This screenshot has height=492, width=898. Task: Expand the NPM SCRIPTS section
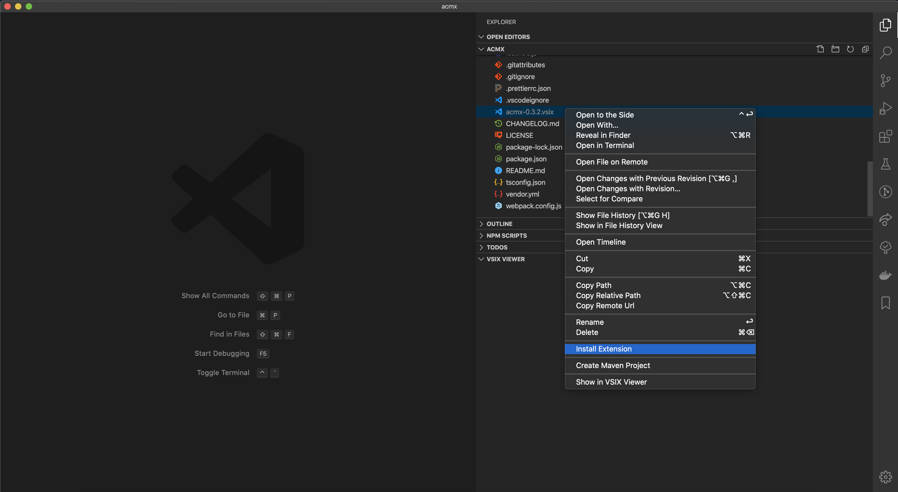tap(520, 236)
